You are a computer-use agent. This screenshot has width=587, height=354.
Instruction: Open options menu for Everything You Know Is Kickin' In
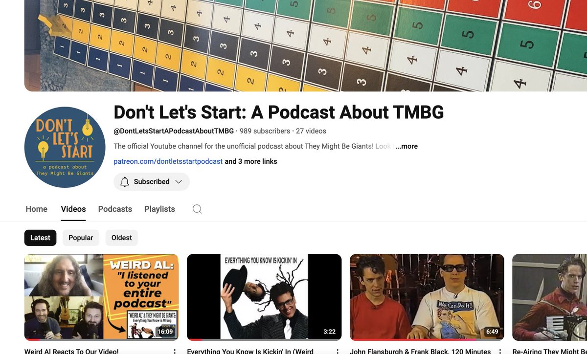tap(338, 351)
